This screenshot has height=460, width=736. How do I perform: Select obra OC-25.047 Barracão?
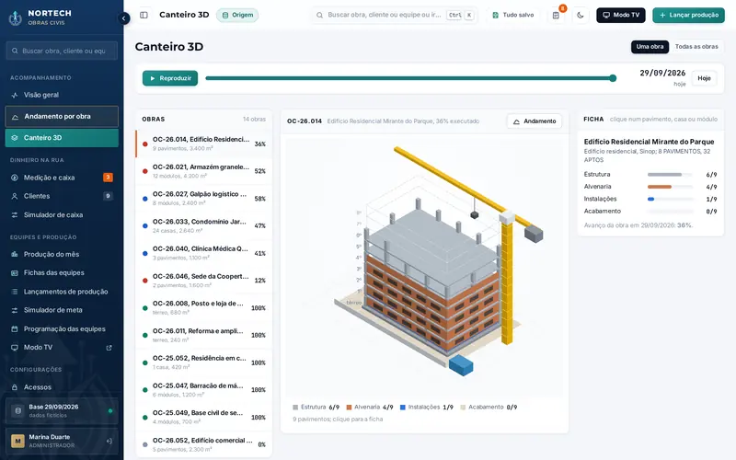coord(203,389)
